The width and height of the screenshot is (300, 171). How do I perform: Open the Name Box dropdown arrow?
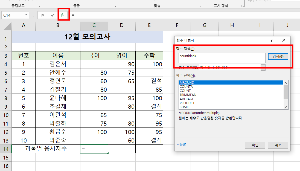pos(26,15)
